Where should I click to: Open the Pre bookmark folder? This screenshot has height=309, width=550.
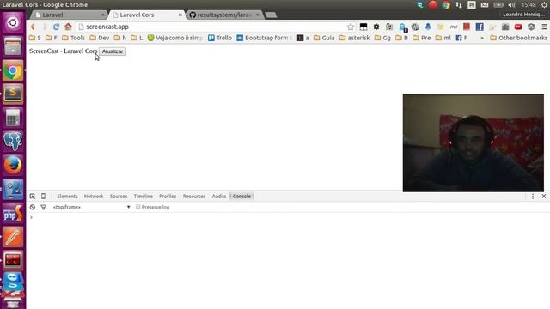coord(422,38)
